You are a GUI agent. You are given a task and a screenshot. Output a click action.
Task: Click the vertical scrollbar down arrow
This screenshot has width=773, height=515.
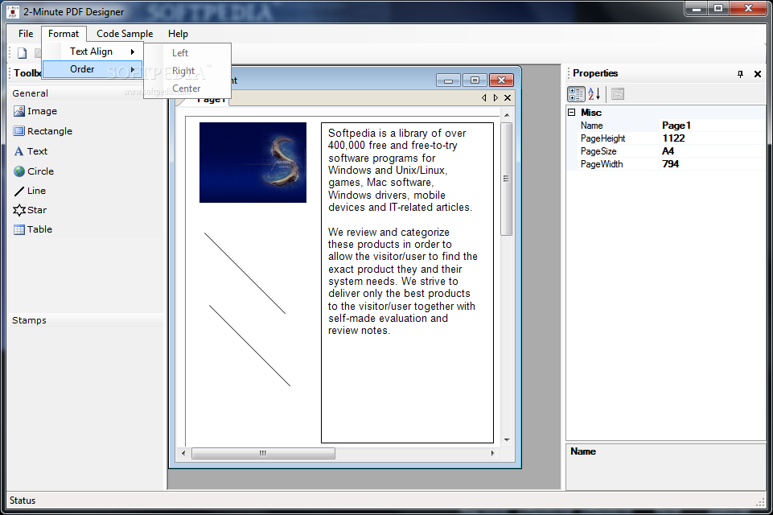tap(506, 439)
